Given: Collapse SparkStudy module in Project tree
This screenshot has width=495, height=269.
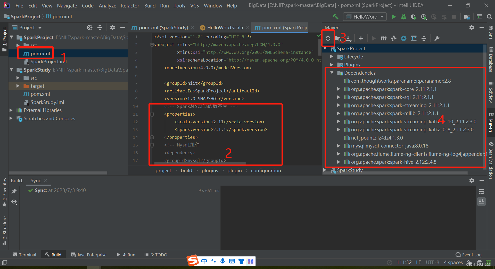Looking at the screenshot, I should tap(12, 70).
